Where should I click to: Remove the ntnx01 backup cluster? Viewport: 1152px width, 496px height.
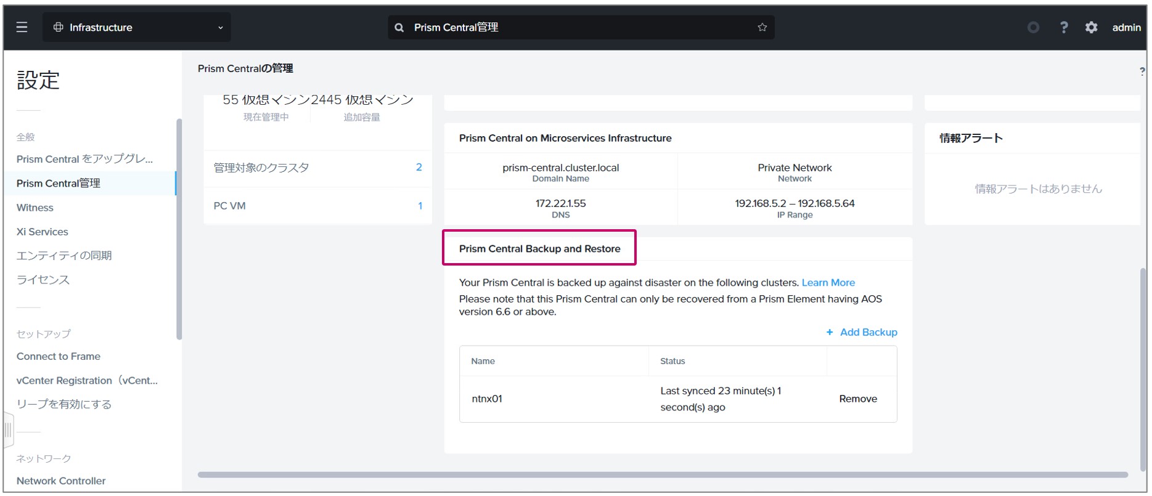tap(857, 399)
